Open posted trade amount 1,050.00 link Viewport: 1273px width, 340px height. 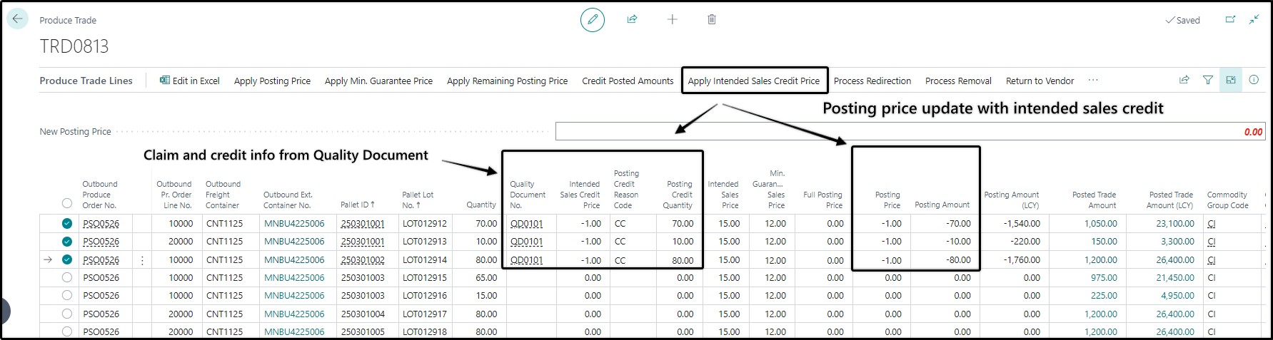(x=1100, y=223)
